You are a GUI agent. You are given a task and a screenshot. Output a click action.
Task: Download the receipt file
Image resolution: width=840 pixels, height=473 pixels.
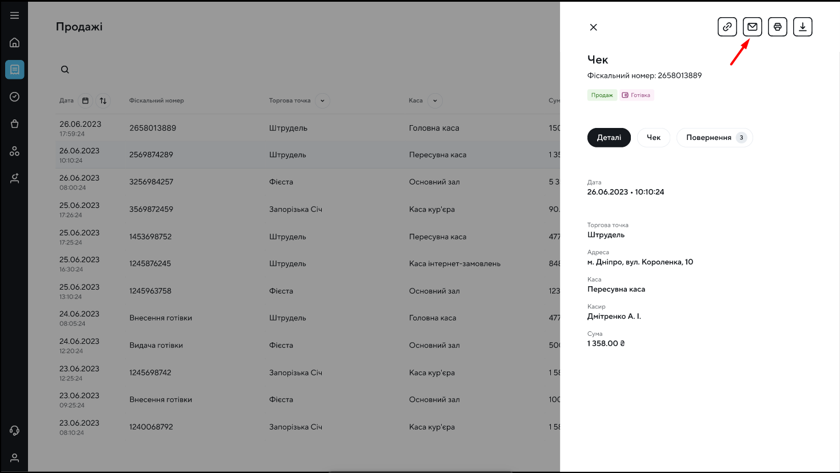(x=802, y=27)
